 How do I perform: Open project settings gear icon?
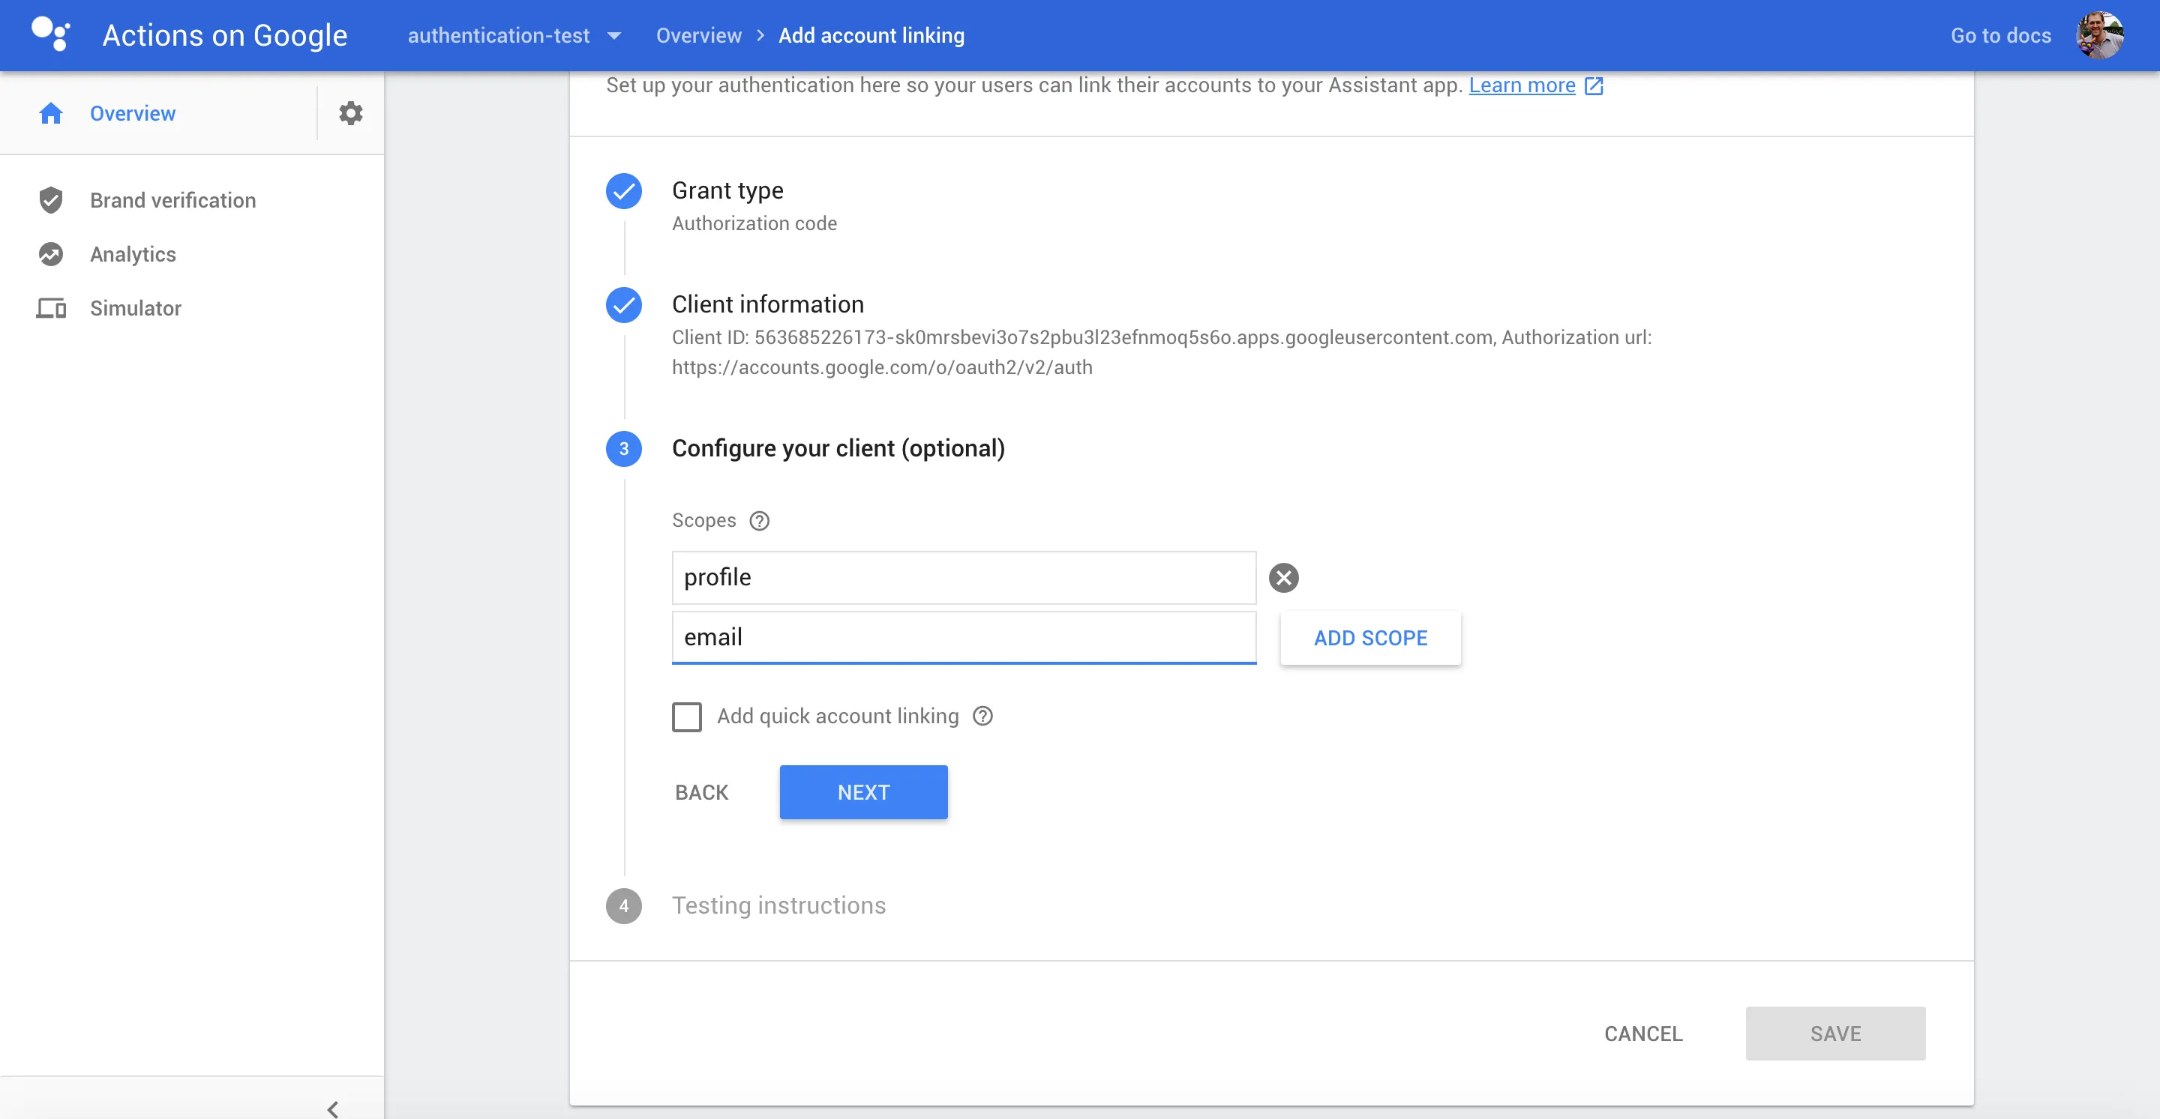[x=350, y=113]
